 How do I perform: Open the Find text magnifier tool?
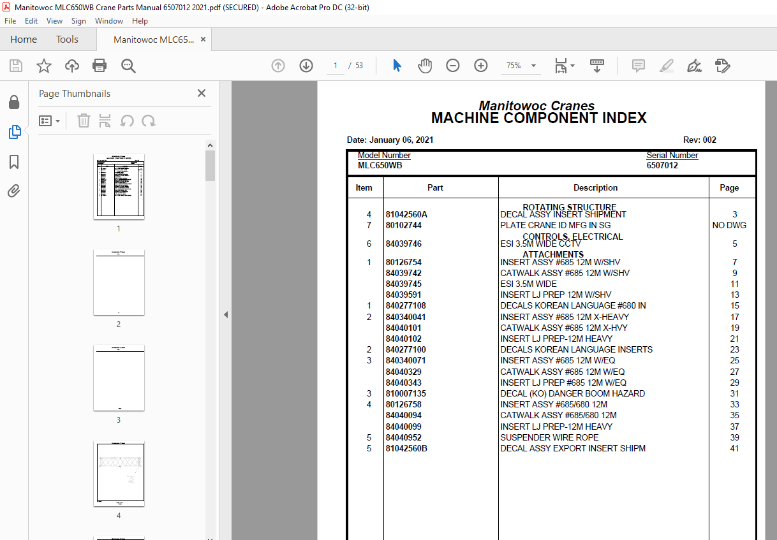click(x=128, y=66)
